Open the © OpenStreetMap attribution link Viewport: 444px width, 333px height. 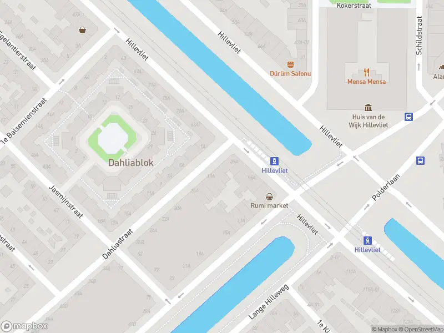[421, 329]
